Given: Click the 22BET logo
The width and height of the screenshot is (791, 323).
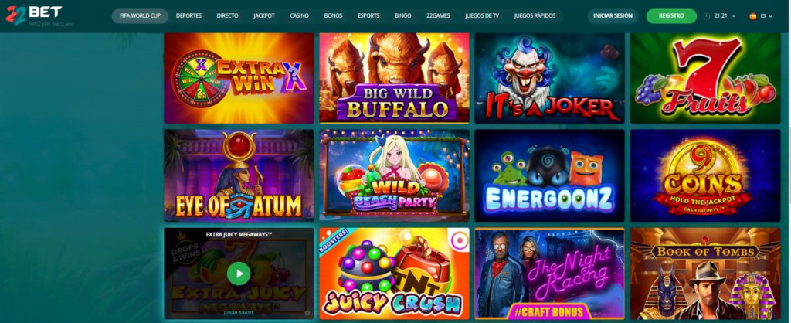Looking at the screenshot, I should pyautogui.click(x=34, y=15).
